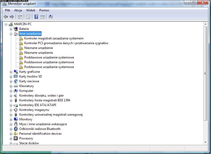
Task: Click the Back arrow toolbar icon
Action: (x=6, y=17)
